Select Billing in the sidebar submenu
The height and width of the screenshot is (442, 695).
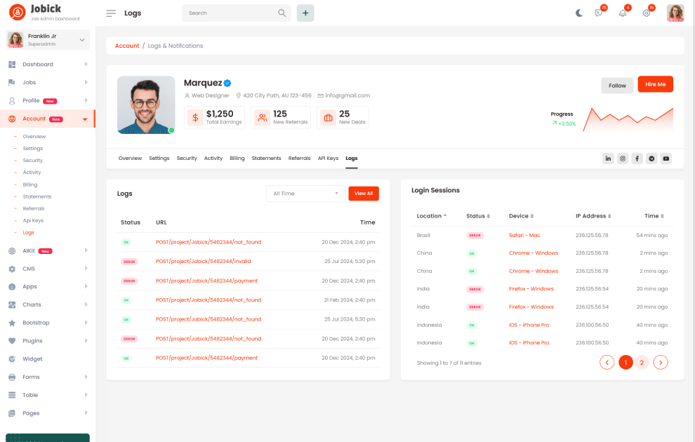pyautogui.click(x=30, y=185)
